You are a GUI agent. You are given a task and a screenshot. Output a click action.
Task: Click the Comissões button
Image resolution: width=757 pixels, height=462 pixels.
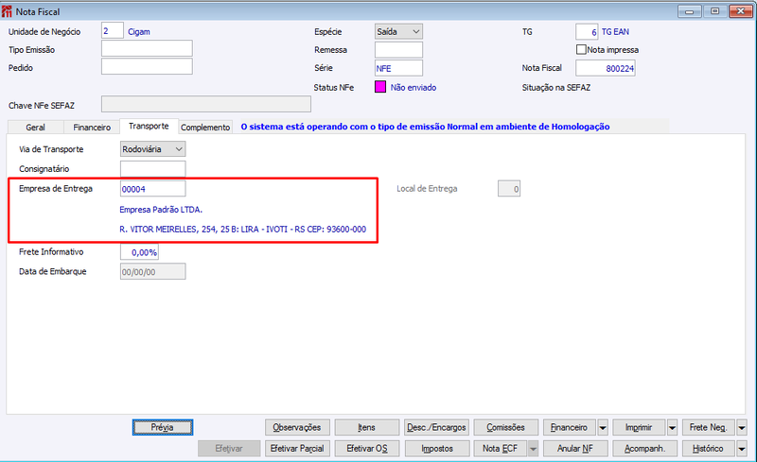click(506, 427)
